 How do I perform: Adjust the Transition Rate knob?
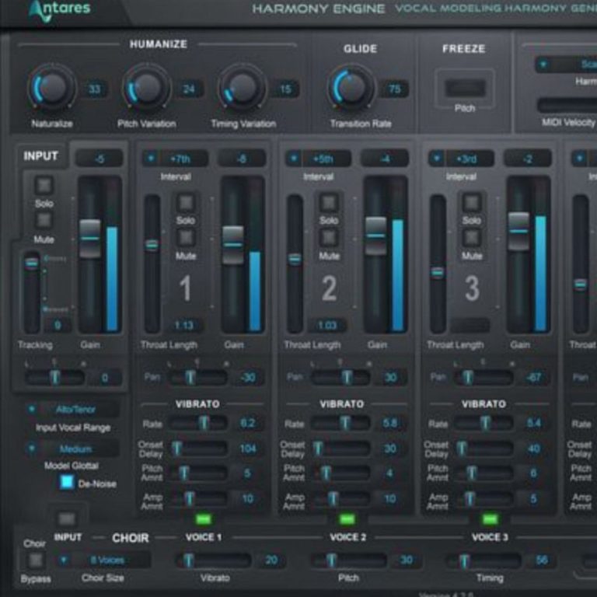[351, 88]
